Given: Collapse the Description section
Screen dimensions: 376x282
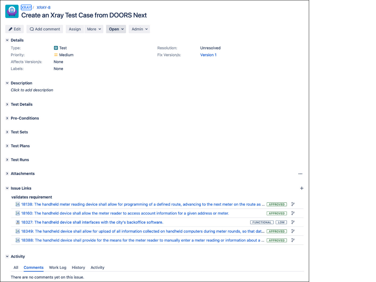Looking at the screenshot, I should [x=7, y=83].
